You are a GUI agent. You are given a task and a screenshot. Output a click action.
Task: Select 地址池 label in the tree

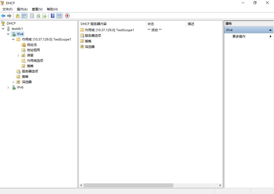32,45
